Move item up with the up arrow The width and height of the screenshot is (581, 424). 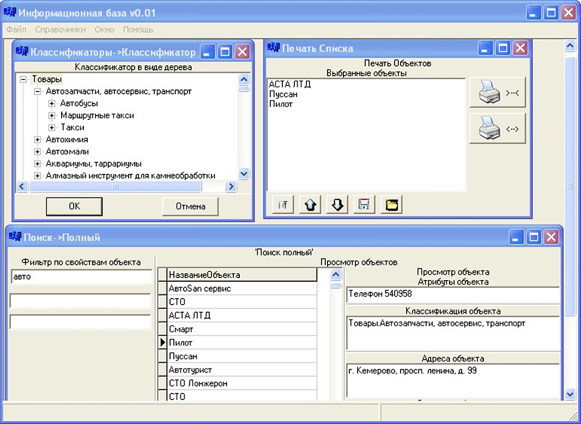[310, 204]
